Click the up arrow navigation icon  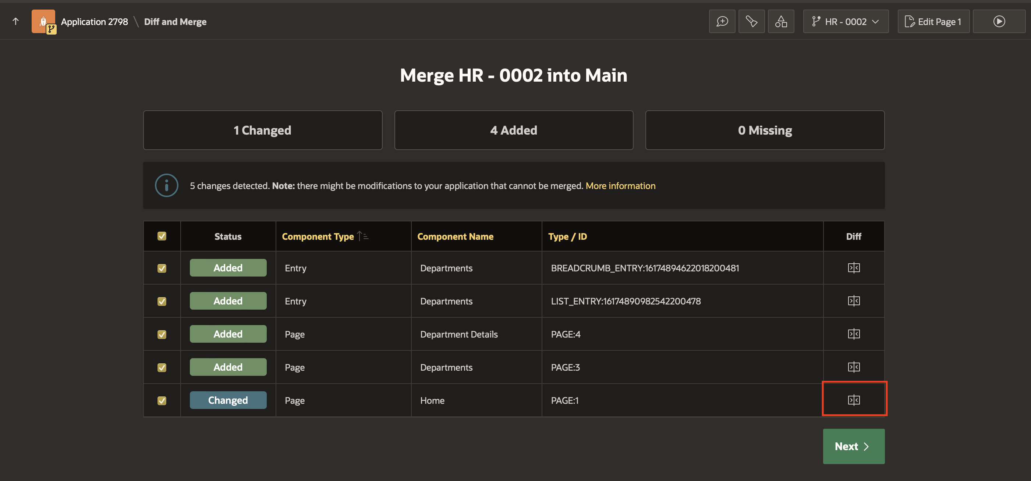(x=15, y=22)
